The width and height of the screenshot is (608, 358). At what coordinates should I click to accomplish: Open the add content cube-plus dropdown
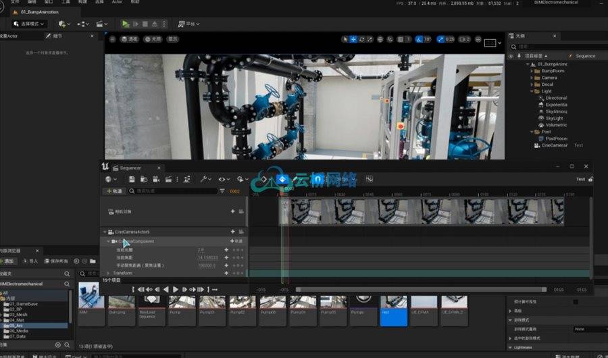click(x=64, y=24)
